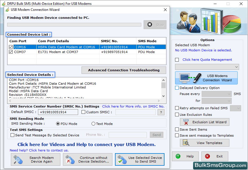
Task: Click the Stop button's record icon
Action: [x=150, y=25]
